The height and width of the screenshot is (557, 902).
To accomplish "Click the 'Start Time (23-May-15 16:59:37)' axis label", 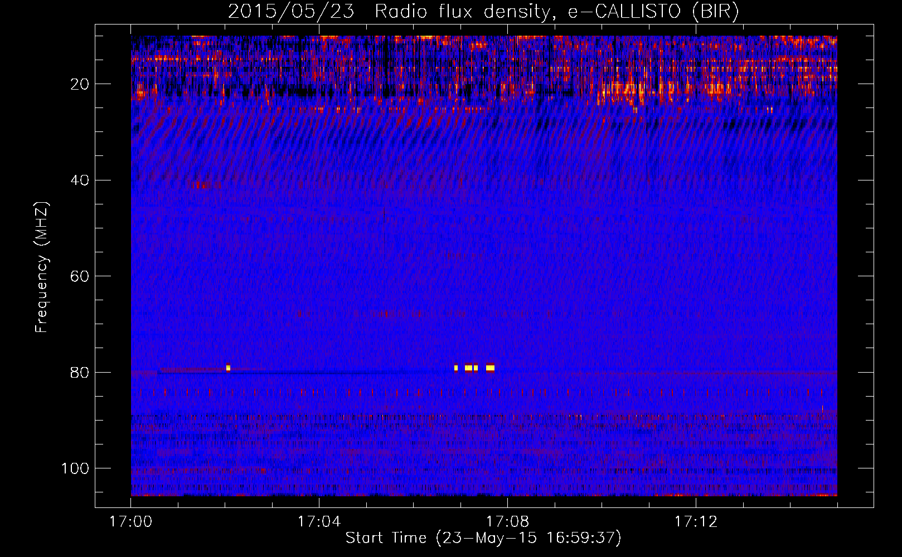I will click(483, 538).
